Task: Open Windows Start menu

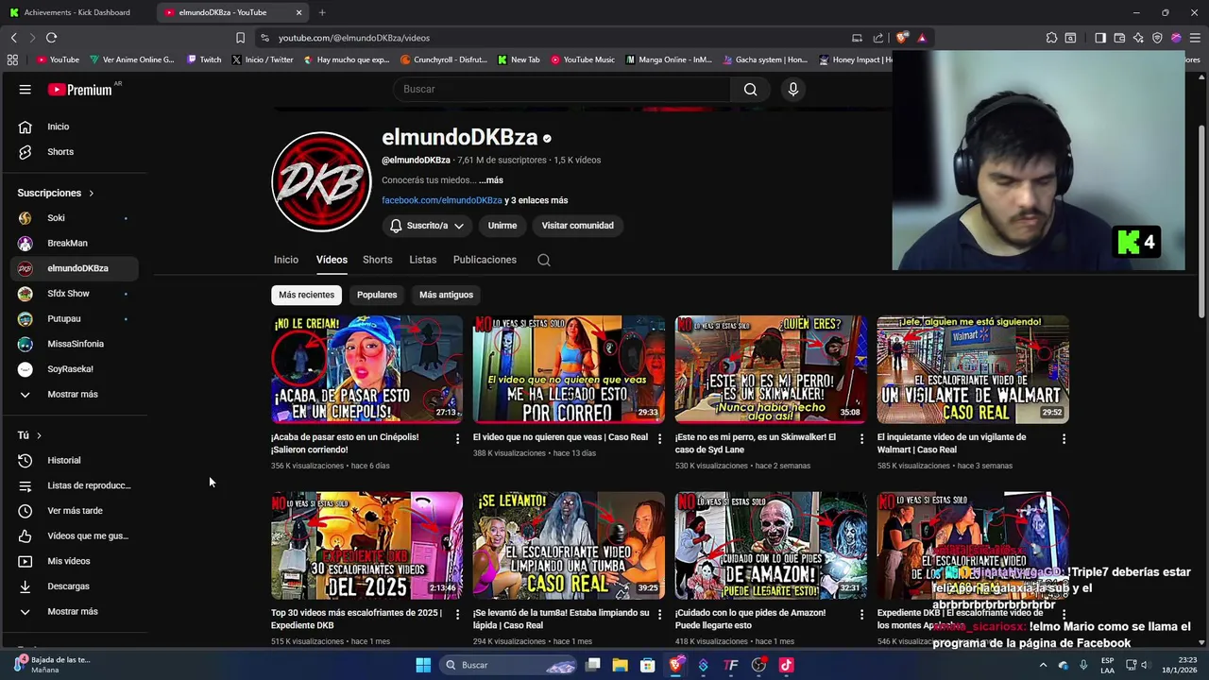Action: 423,665
